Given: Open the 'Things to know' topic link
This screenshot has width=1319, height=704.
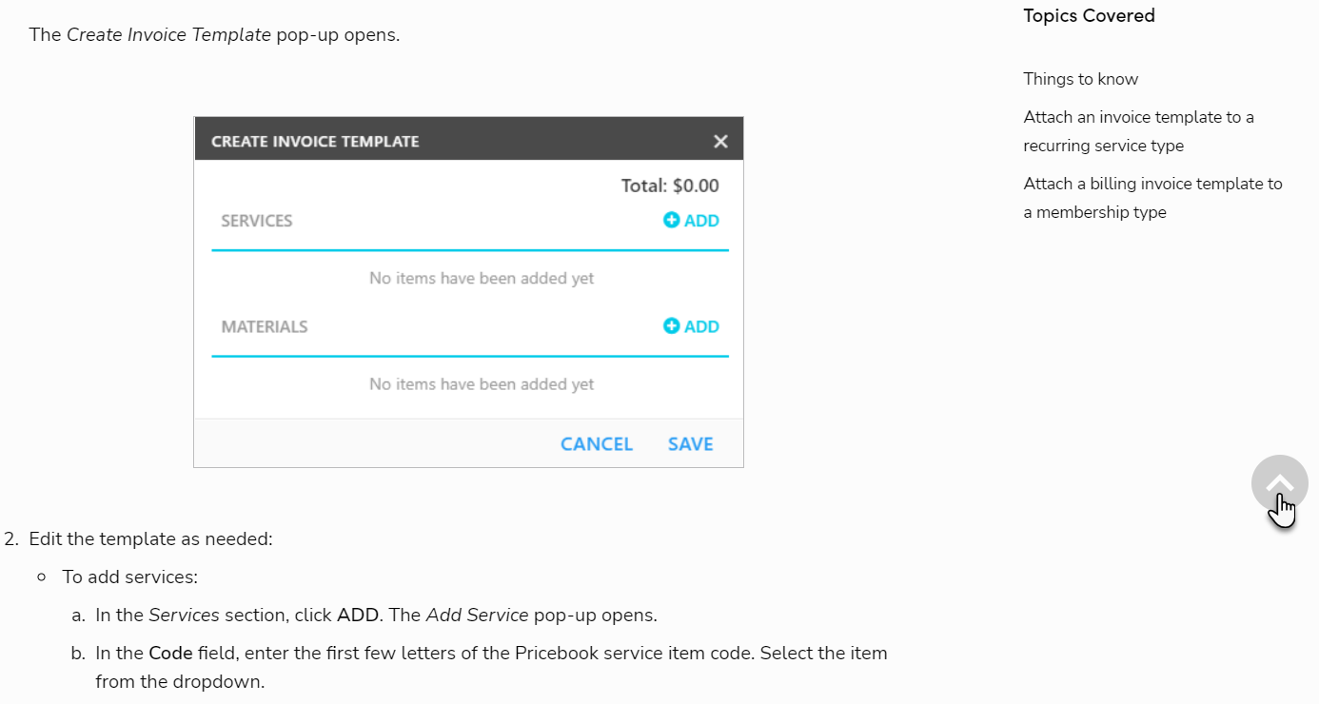Looking at the screenshot, I should (1080, 79).
